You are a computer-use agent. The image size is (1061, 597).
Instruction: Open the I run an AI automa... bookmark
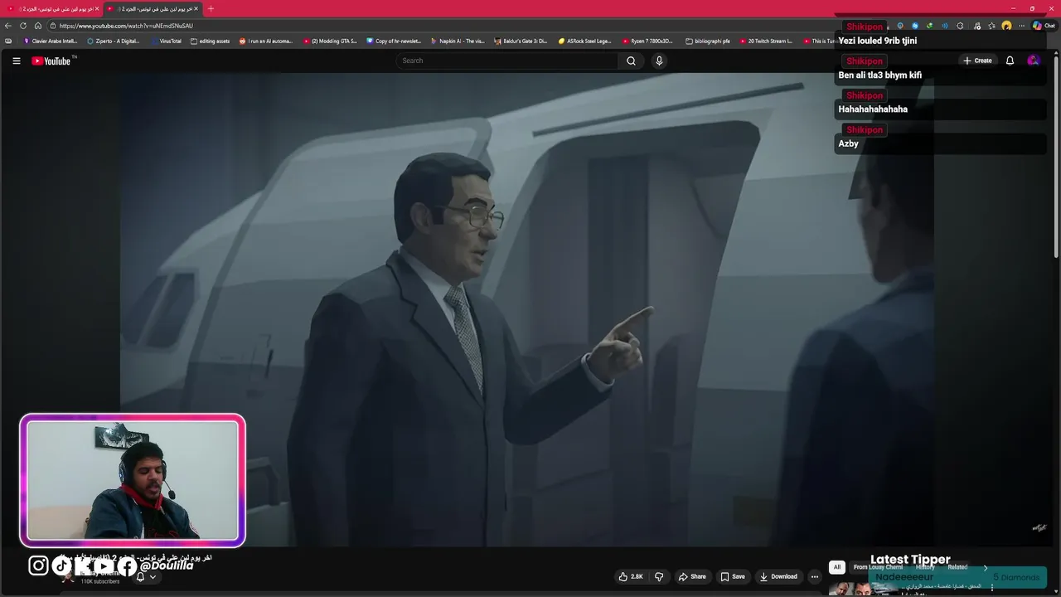[266, 41]
